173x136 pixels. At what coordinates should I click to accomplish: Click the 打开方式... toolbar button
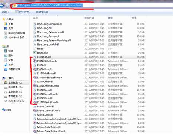(x=23, y=12)
